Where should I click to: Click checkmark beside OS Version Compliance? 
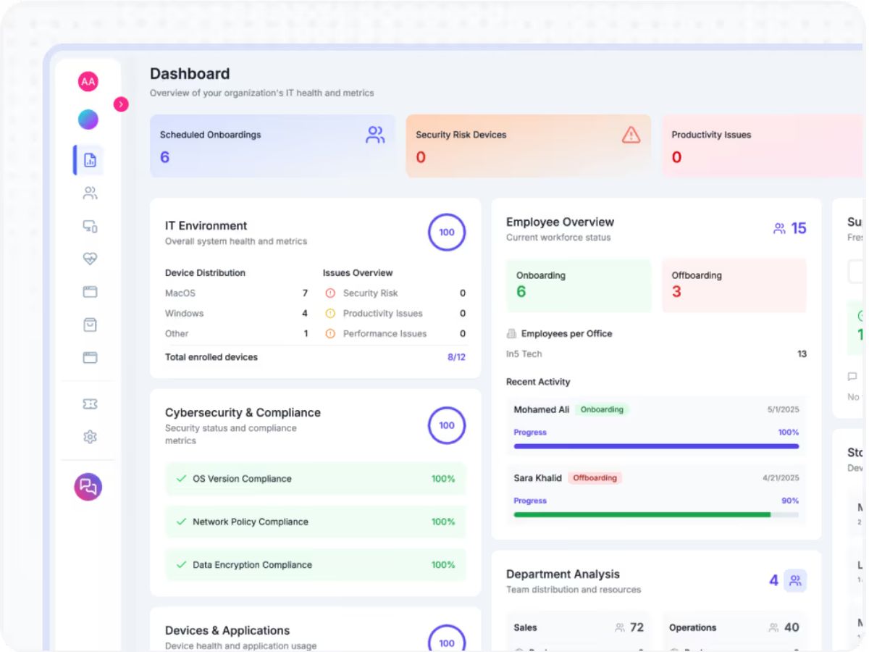pos(182,479)
